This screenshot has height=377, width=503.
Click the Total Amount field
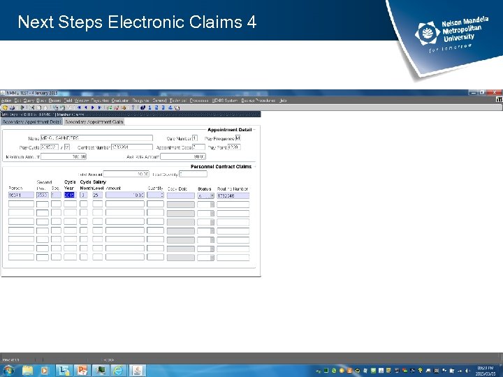point(126,174)
